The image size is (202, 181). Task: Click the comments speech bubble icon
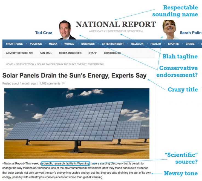click(64, 83)
